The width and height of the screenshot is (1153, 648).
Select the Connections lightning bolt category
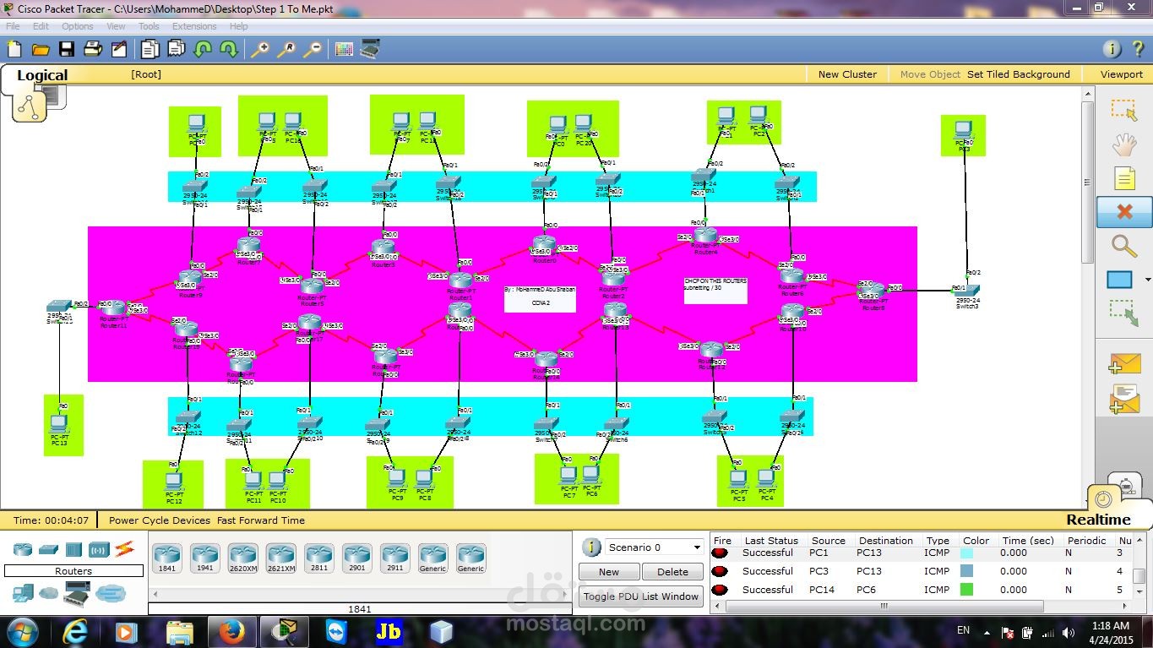coord(124,549)
